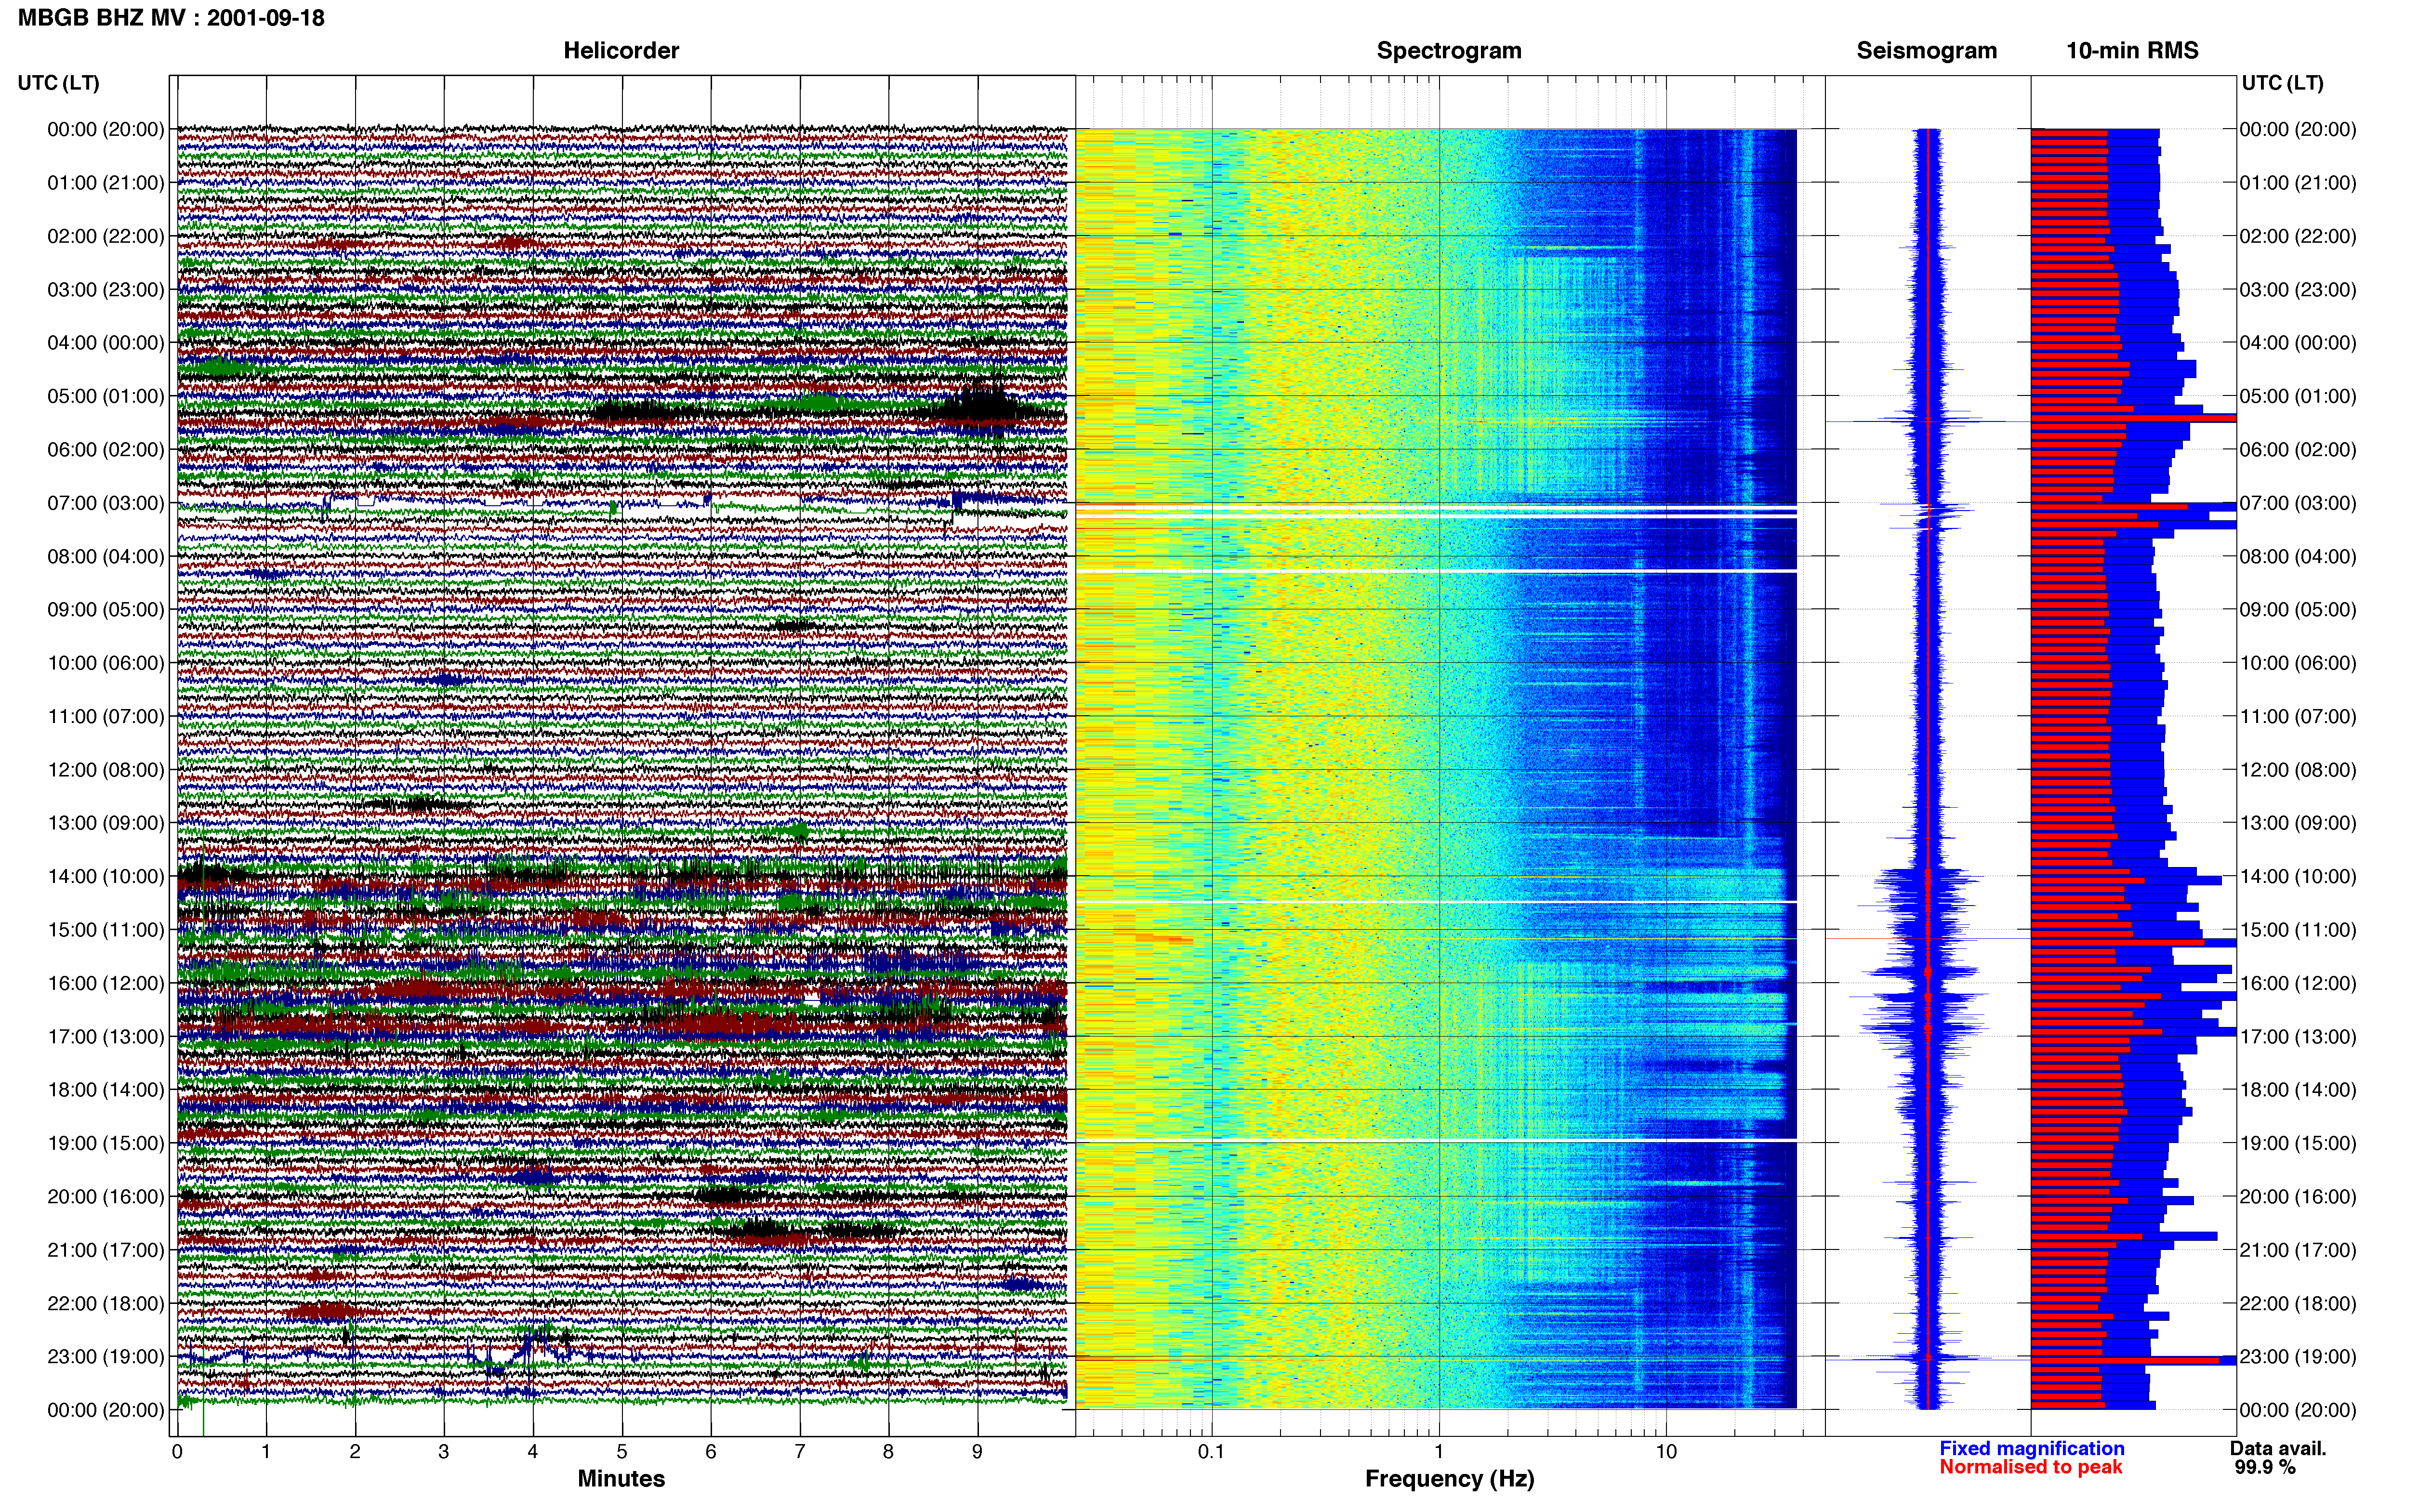Click '10:00 (06:00)' beside the 10-min RMS panel

[2298, 663]
